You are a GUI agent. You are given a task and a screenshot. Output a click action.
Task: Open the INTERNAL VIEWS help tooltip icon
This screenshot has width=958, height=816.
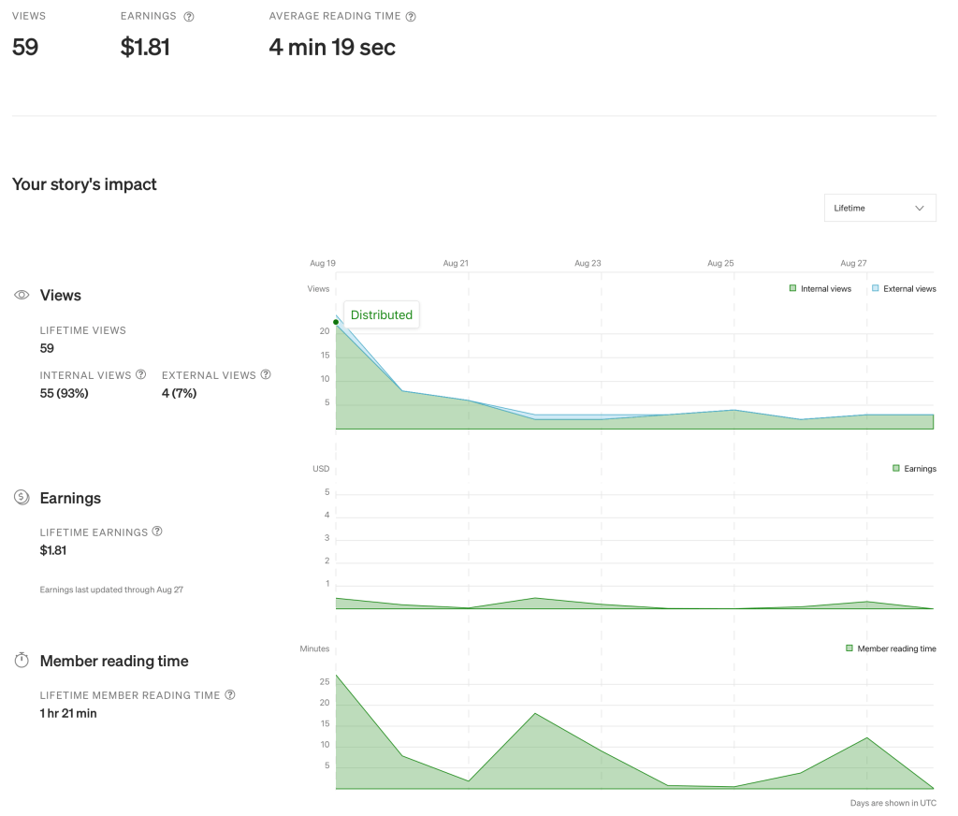[141, 374]
